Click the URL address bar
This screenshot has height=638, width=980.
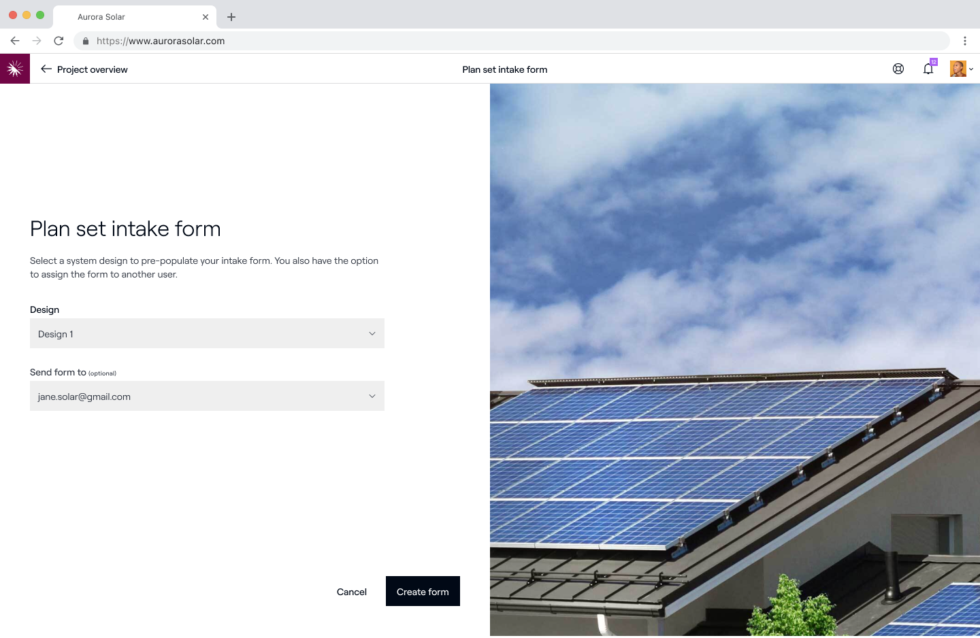click(x=512, y=41)
